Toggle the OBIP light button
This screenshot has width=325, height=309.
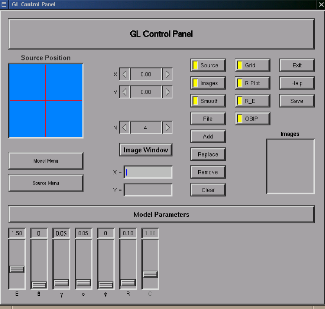coord(252,119)
